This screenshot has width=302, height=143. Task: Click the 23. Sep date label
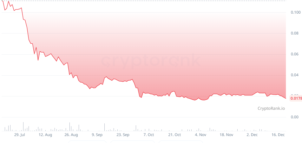(123, 135)
